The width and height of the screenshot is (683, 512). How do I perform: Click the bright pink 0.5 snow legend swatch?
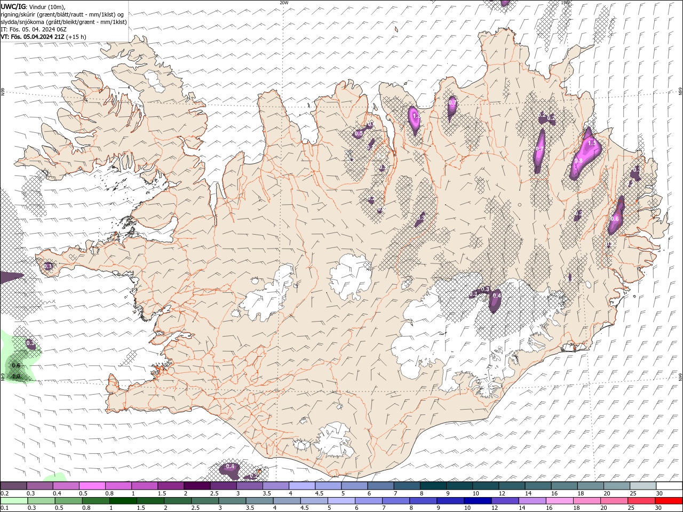click(92, 486)
